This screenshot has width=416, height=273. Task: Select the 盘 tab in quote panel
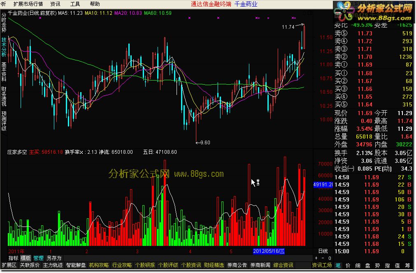point(368,265)
